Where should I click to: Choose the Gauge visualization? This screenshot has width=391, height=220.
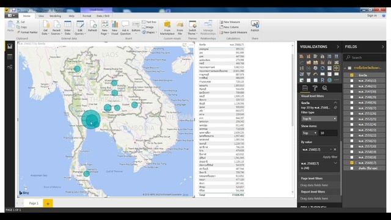pos(316,74)
